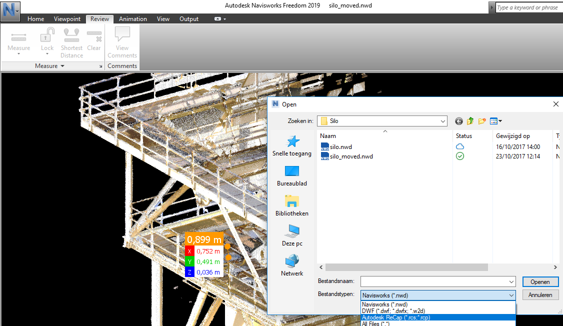Click the keyword search box

click(529, 7)
